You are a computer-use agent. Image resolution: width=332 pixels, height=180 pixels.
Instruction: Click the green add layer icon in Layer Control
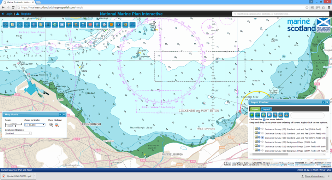(x=252, y=115)
